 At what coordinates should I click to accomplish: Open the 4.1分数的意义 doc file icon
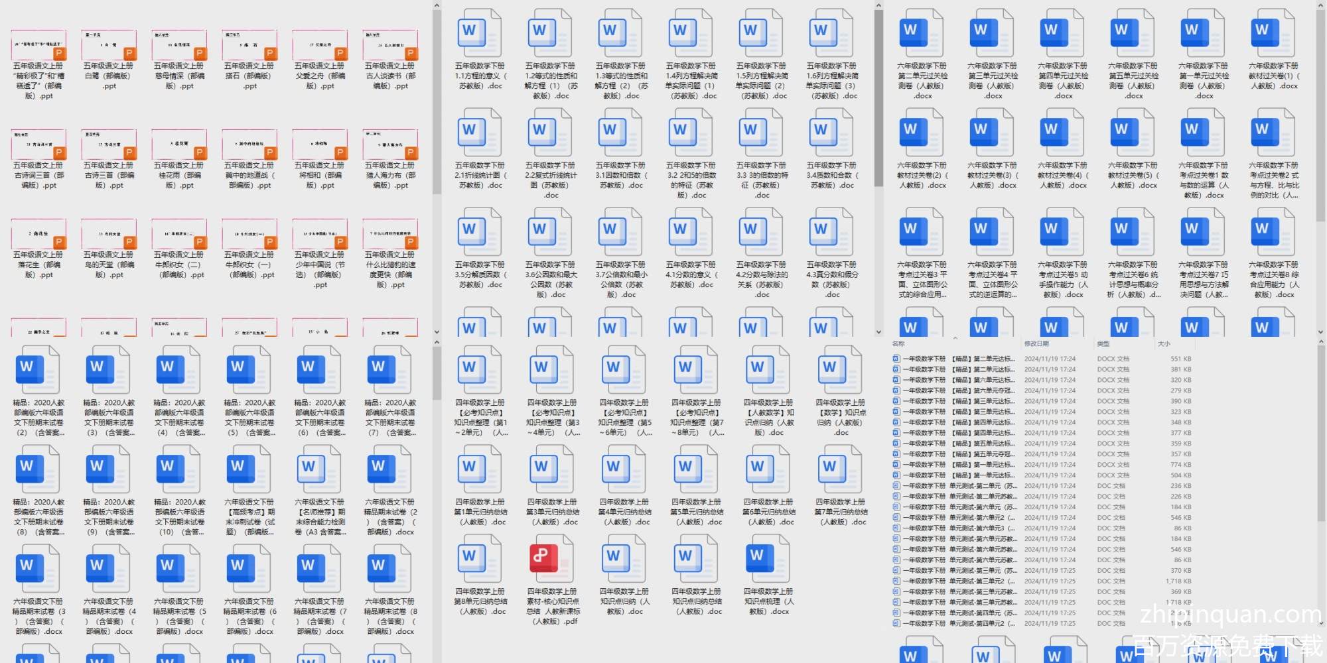(690, 232)
